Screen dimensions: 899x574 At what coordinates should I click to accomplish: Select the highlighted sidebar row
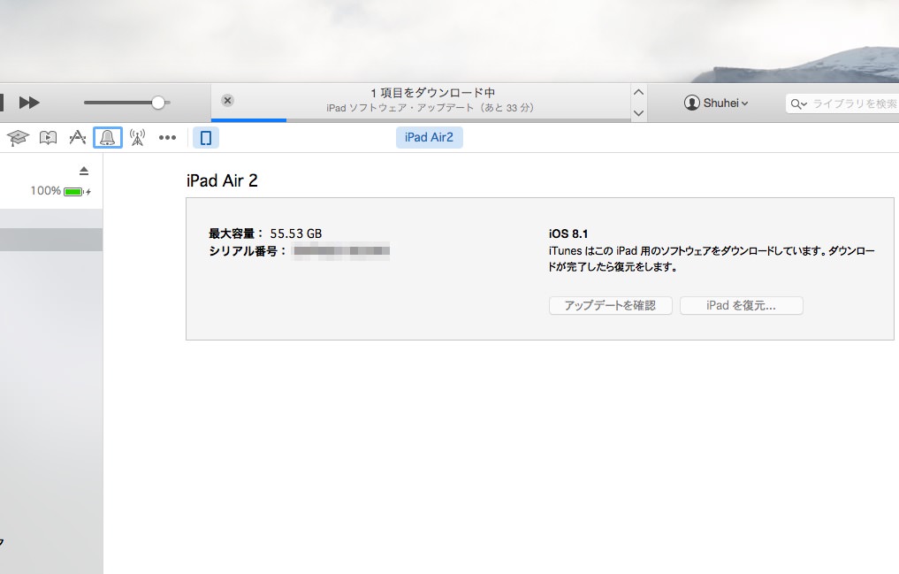point(51,240)
